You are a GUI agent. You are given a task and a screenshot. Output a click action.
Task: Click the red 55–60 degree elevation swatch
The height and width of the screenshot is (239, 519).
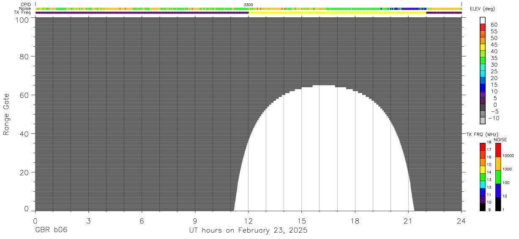482,28
